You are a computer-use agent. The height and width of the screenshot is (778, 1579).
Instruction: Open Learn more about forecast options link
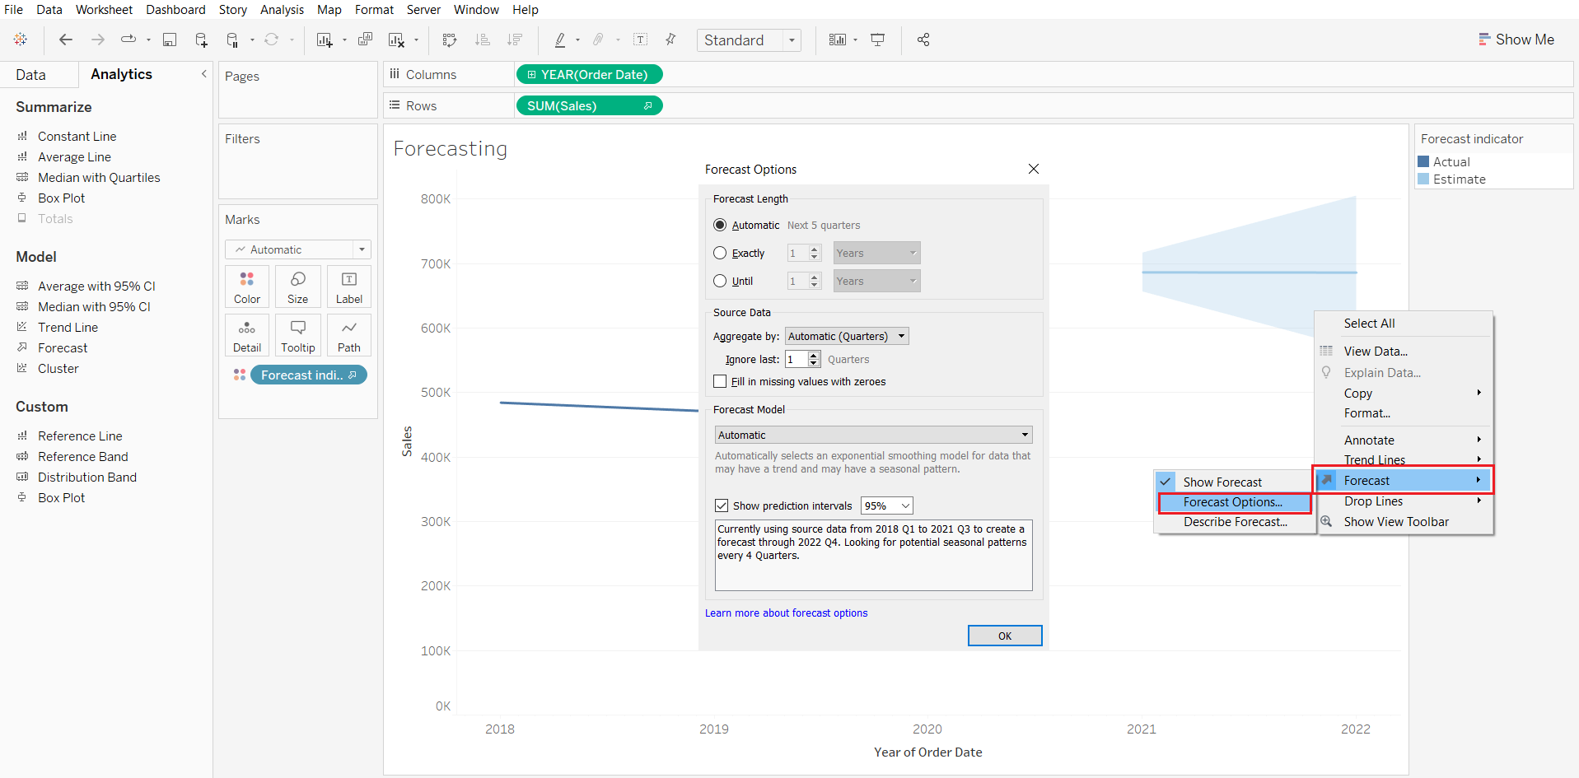coord(786,613)
